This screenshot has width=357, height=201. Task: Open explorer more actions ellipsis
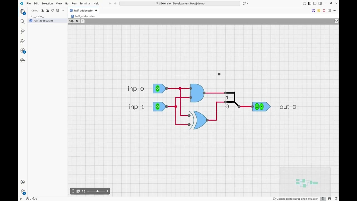point(63,11)
